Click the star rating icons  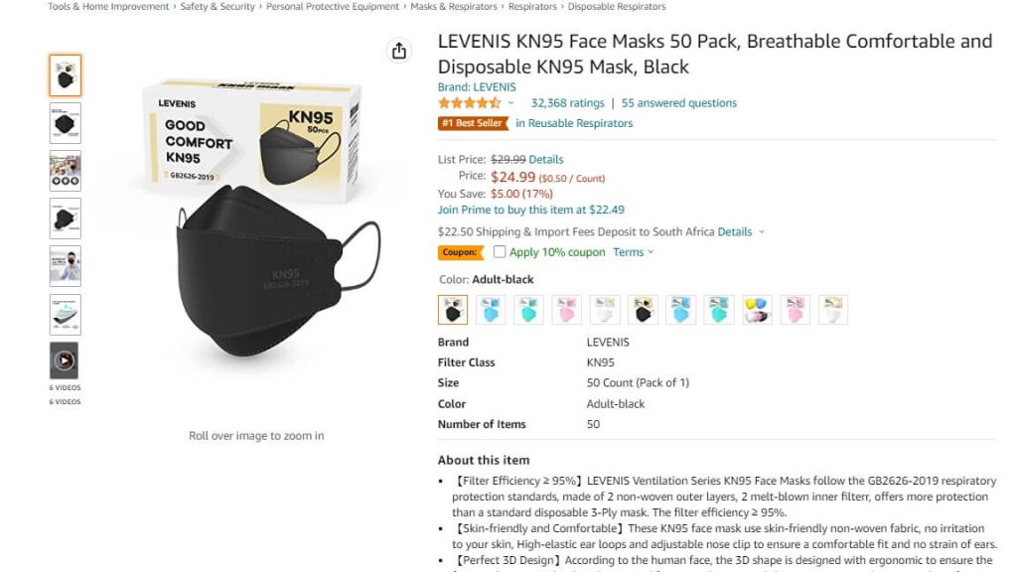click(470, 102)
